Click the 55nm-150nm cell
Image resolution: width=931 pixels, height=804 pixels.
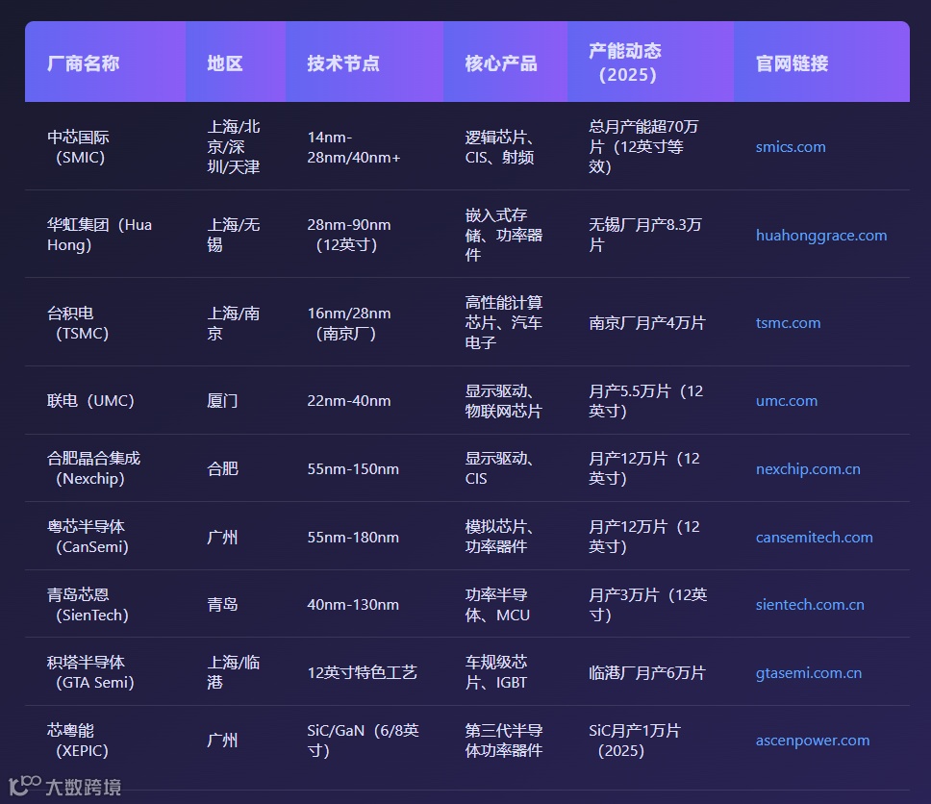[x=365, y=468]
